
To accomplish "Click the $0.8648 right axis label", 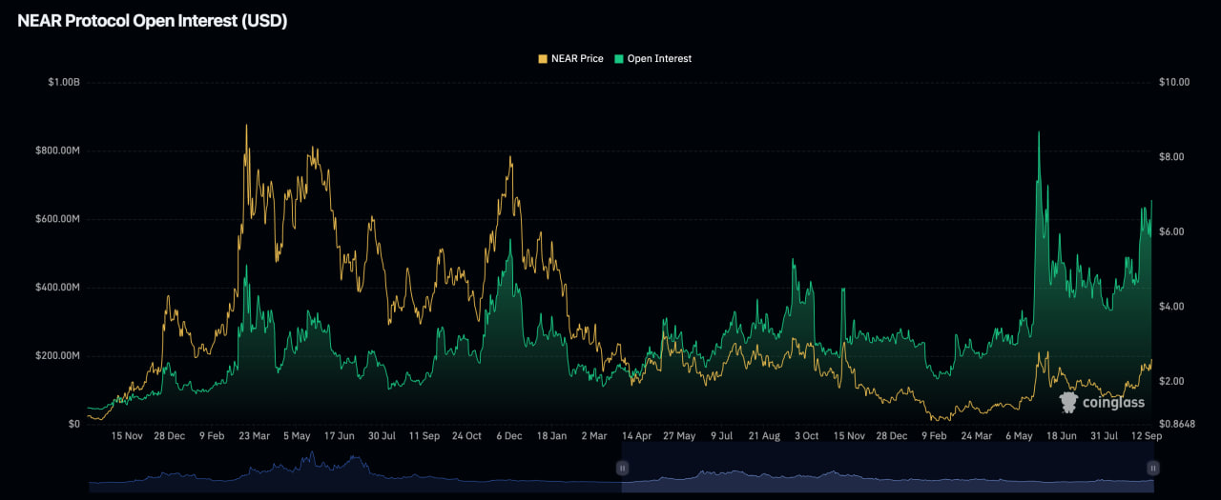I will (x=1179, y=424).
